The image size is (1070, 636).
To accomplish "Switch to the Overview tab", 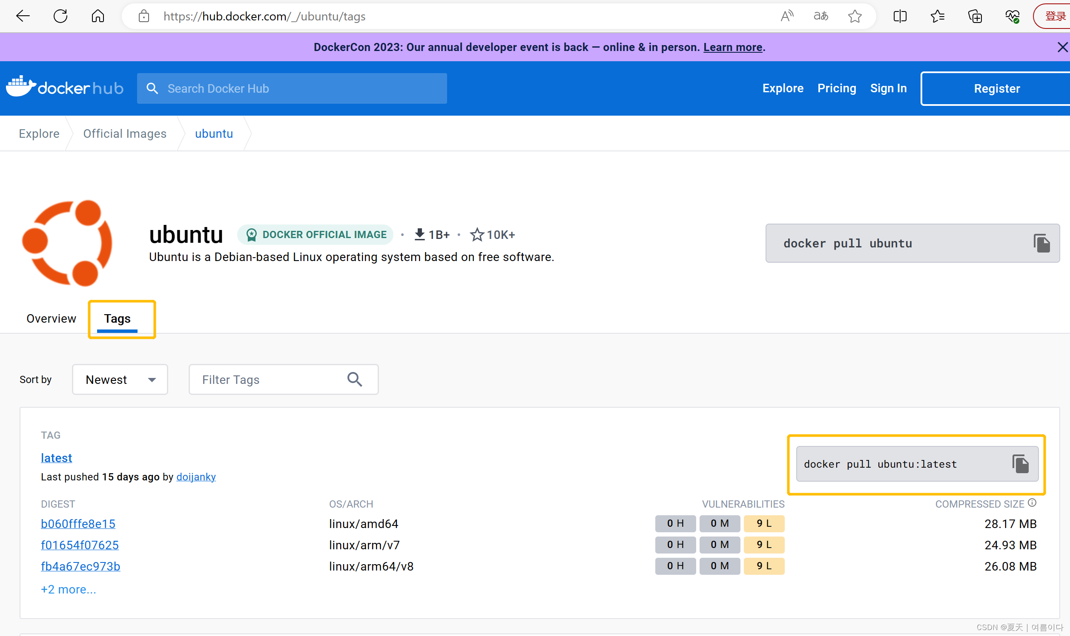I will (x=51, y=318).
